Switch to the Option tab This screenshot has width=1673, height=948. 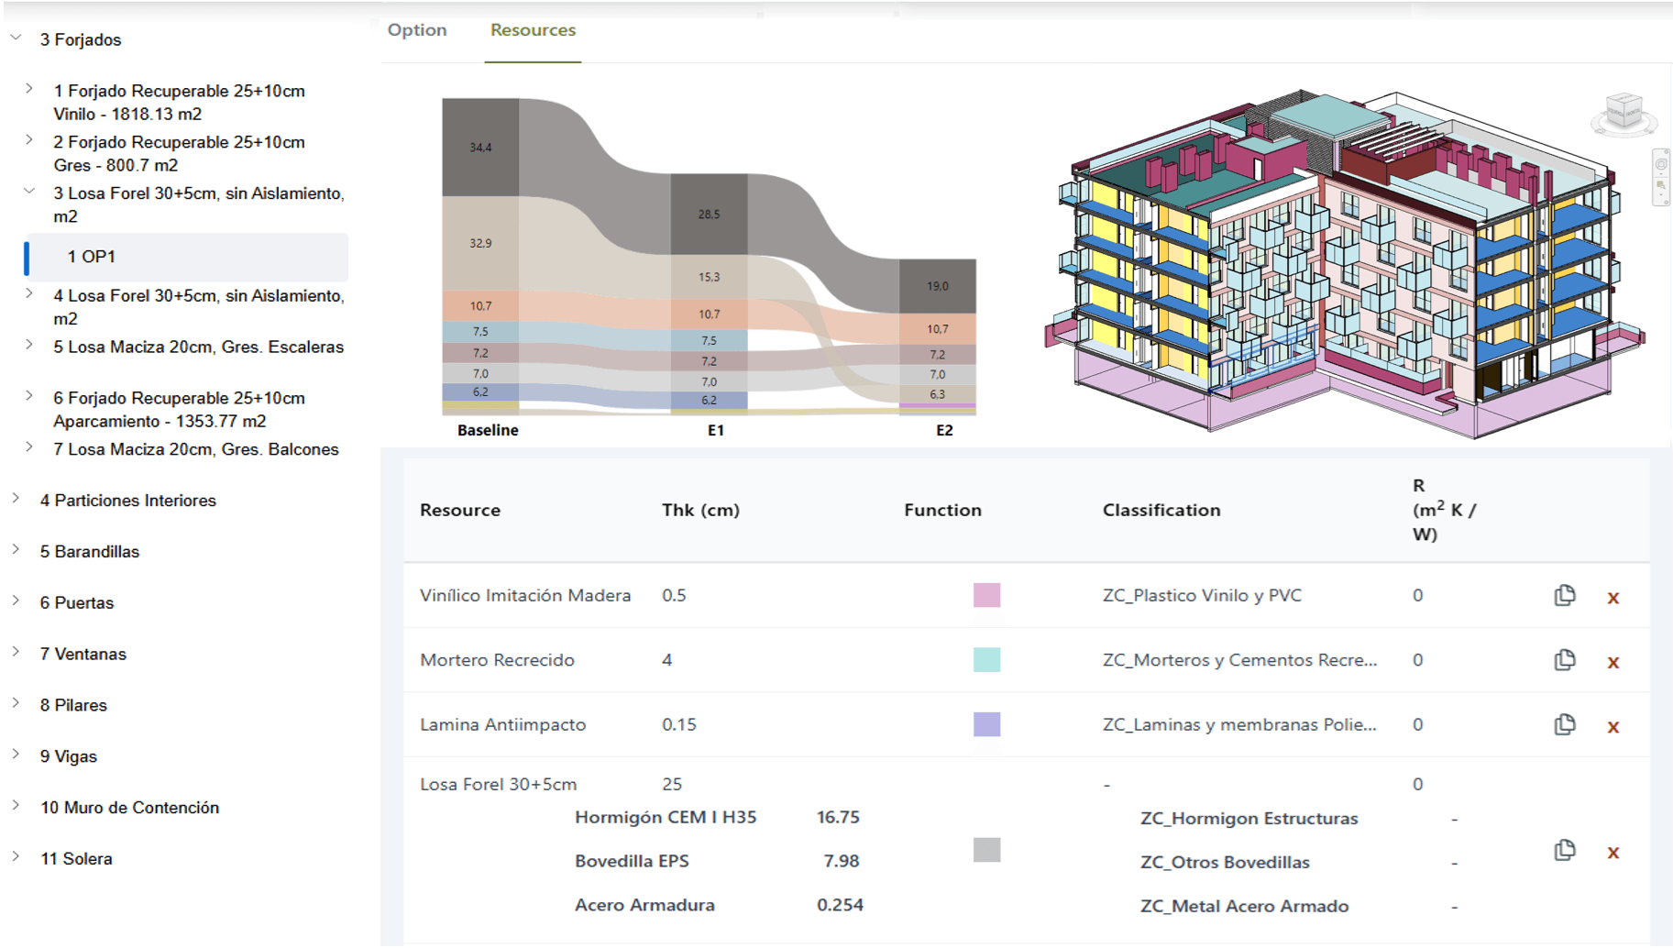417,30
